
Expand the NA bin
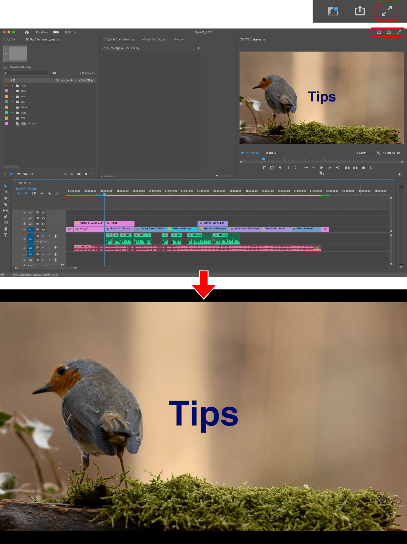click(12, 102)
